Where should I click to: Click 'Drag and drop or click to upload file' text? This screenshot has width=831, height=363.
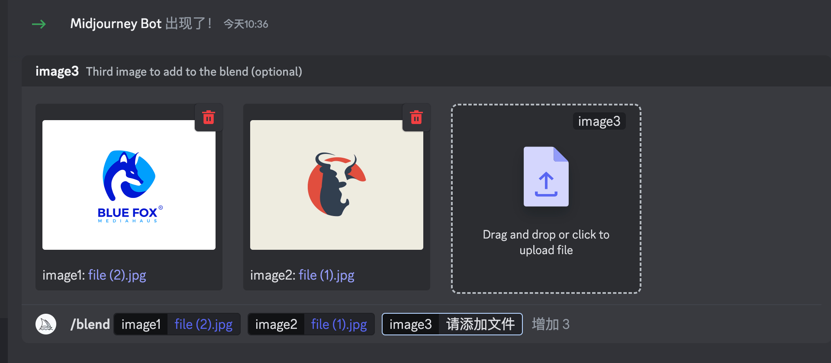[546, 242]
